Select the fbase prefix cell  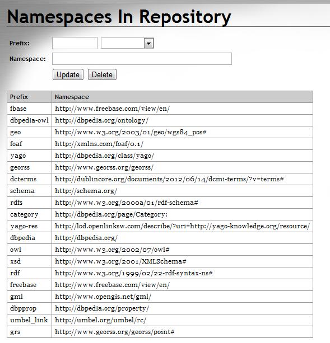[x=29, y=109]
